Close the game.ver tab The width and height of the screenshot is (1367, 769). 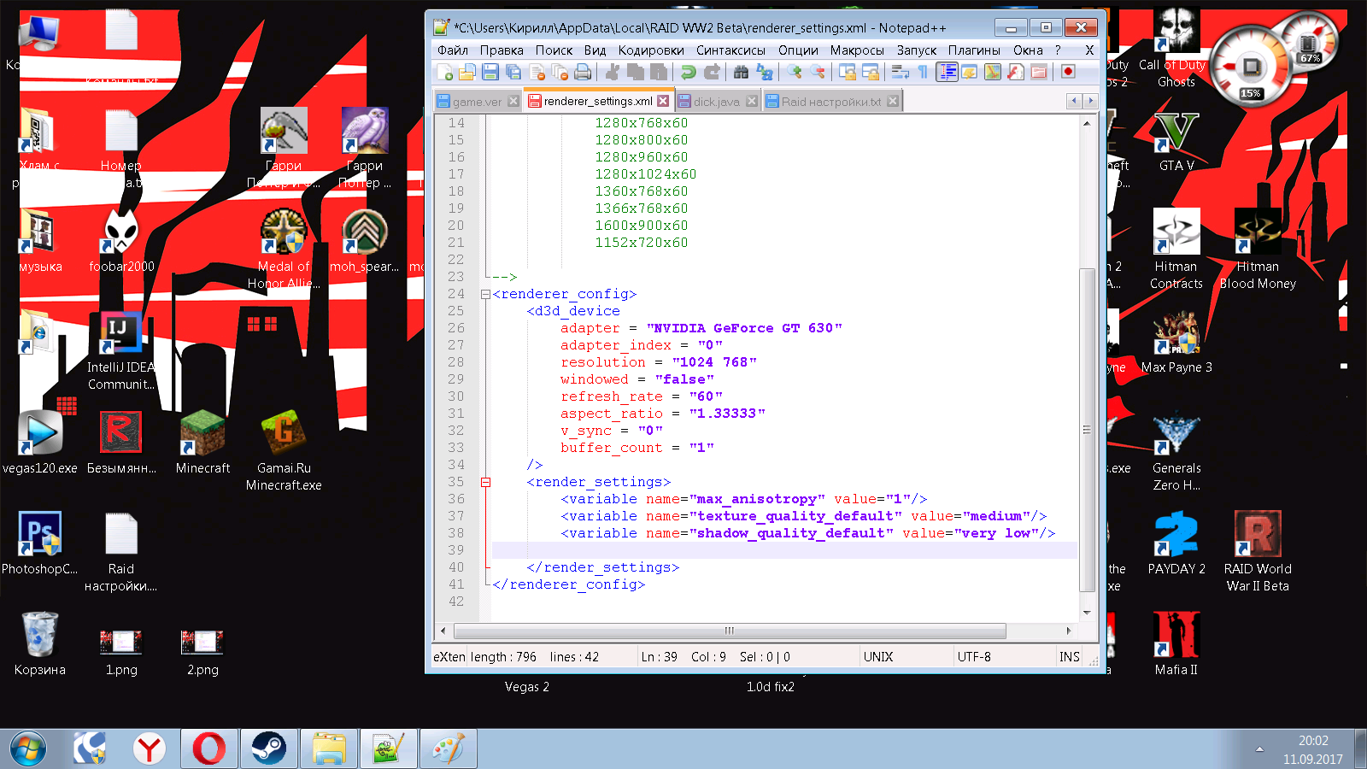(513, 101)
